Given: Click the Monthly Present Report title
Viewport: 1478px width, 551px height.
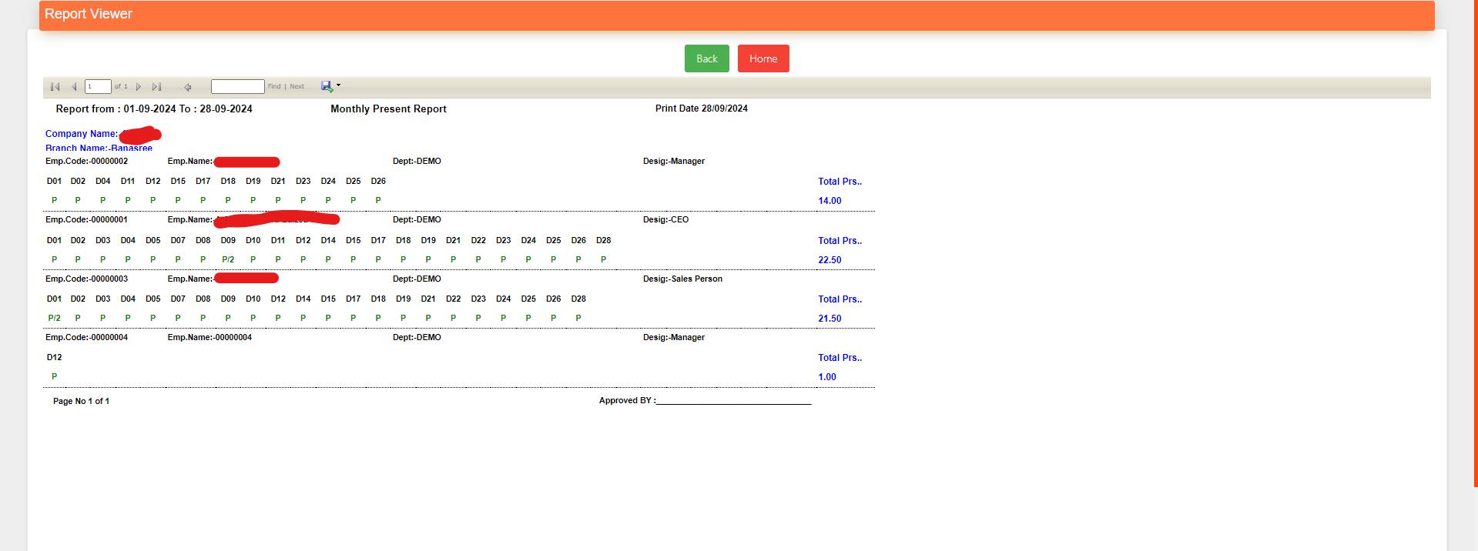Looking at the screenshot, I should [x=388, y=109].
